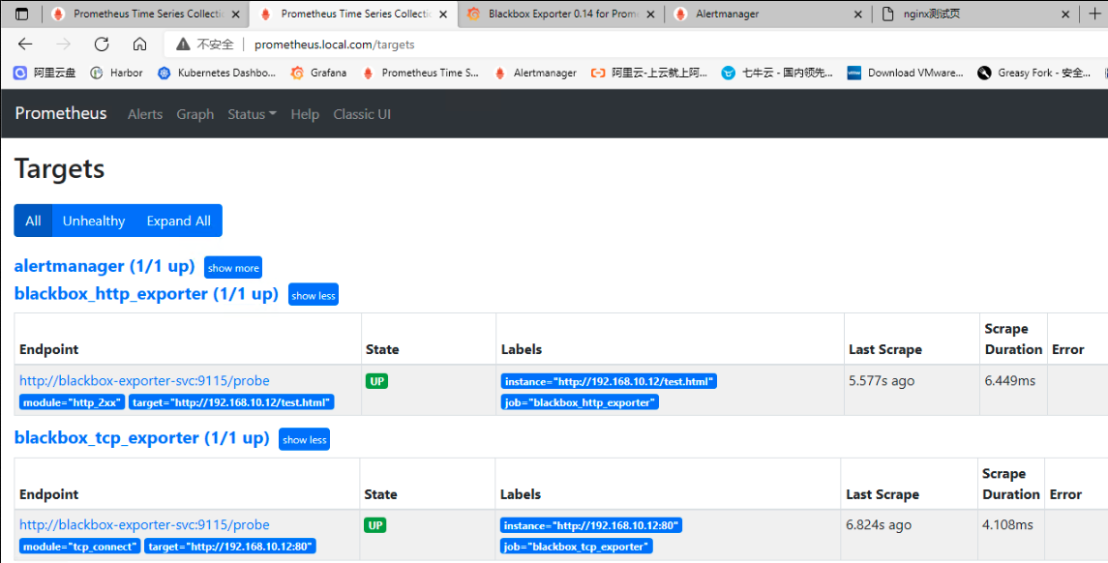This screenshot has height=563, width=1108.
Task: Open the Alertmanager bookmark
Action: [535, 73]
